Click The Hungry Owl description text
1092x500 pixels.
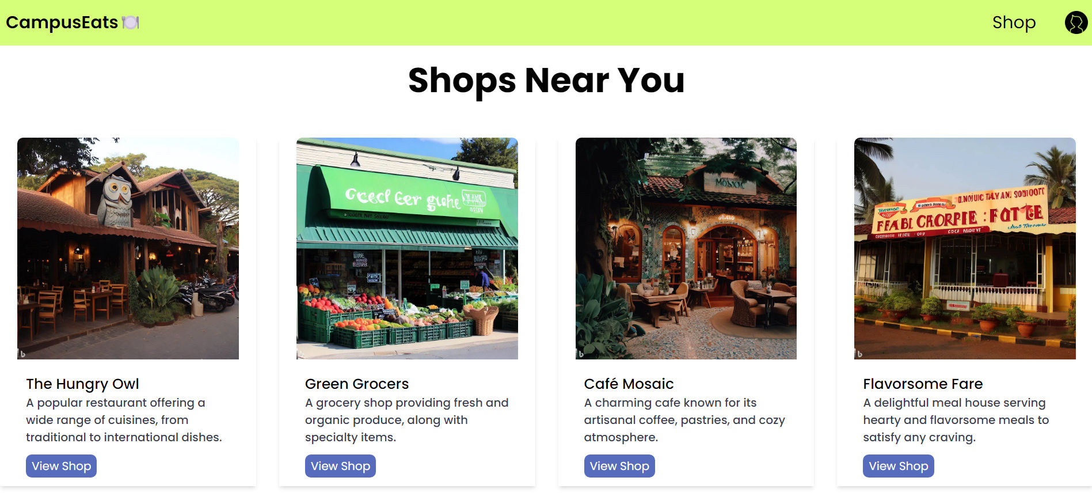(x=124, y=420)
